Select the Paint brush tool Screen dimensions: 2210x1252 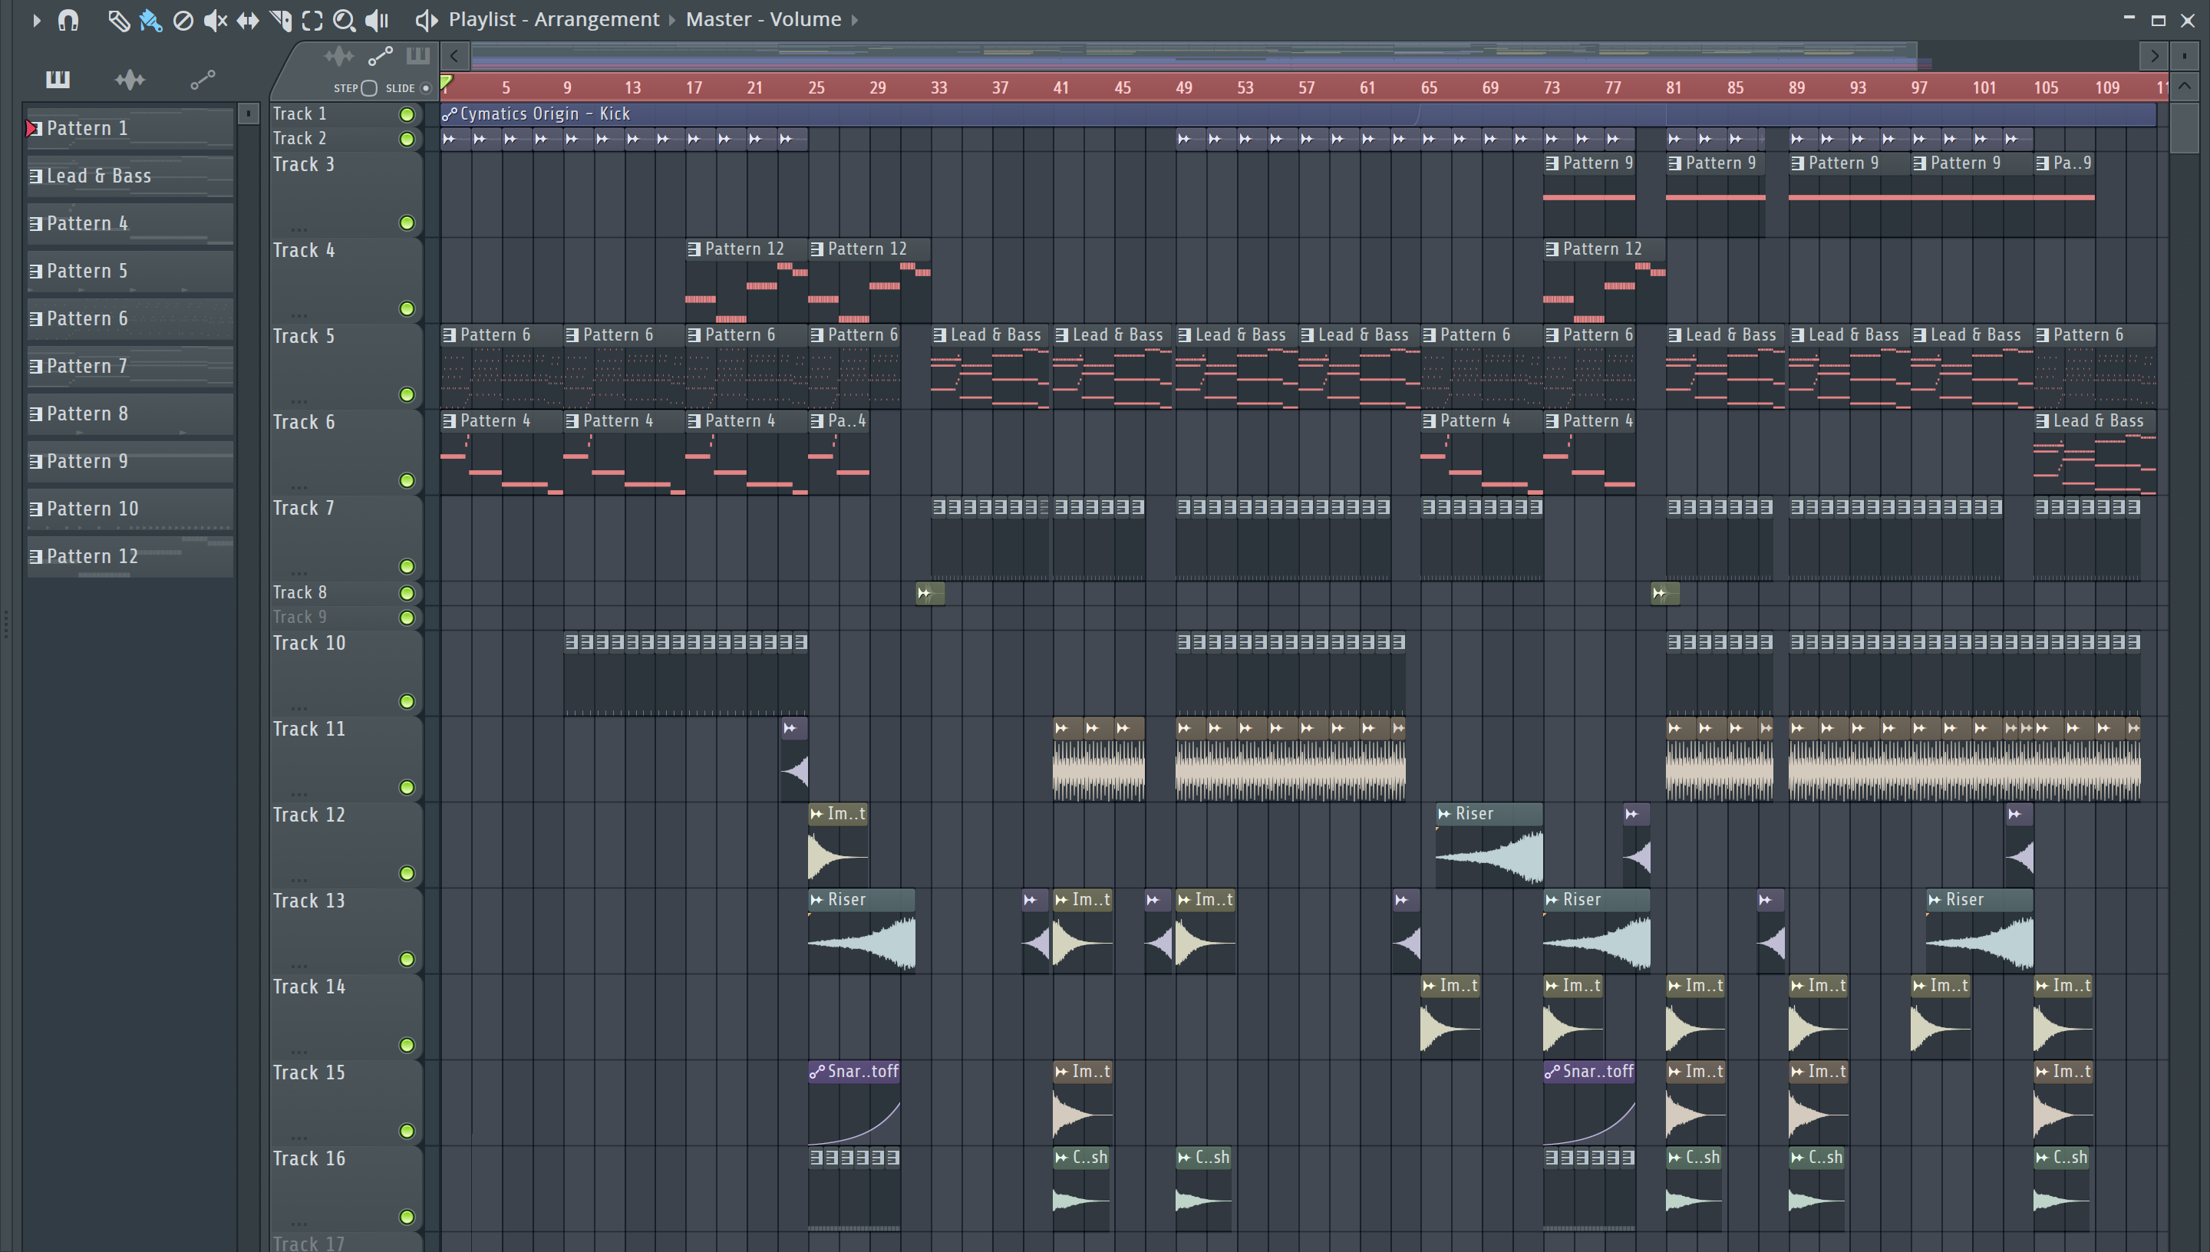click(150, 19)
